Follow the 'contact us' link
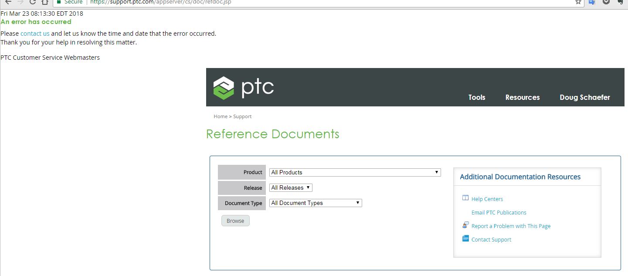 [35, 33]
